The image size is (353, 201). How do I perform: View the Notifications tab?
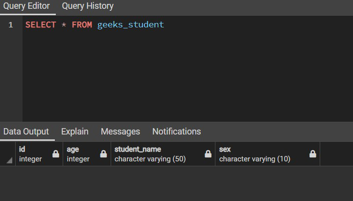(x=176, y=132)
